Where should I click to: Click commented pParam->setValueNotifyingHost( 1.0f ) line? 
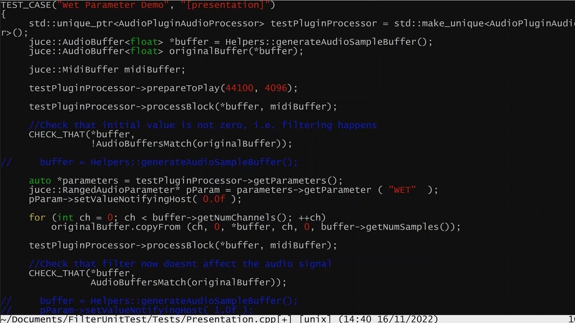point(127,310)
